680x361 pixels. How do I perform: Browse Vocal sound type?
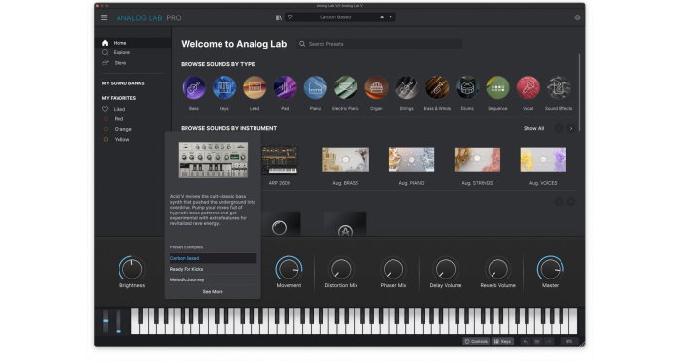(x=527, y=88)
